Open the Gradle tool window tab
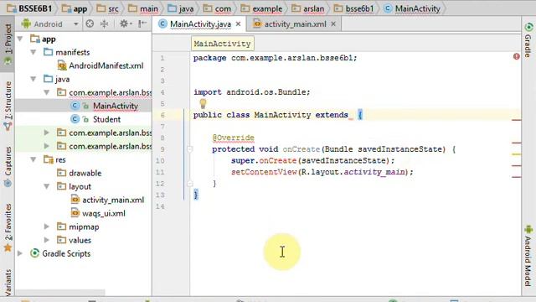Screen dimensions: 536x302 pyautogui.click(x=528, y=40)
